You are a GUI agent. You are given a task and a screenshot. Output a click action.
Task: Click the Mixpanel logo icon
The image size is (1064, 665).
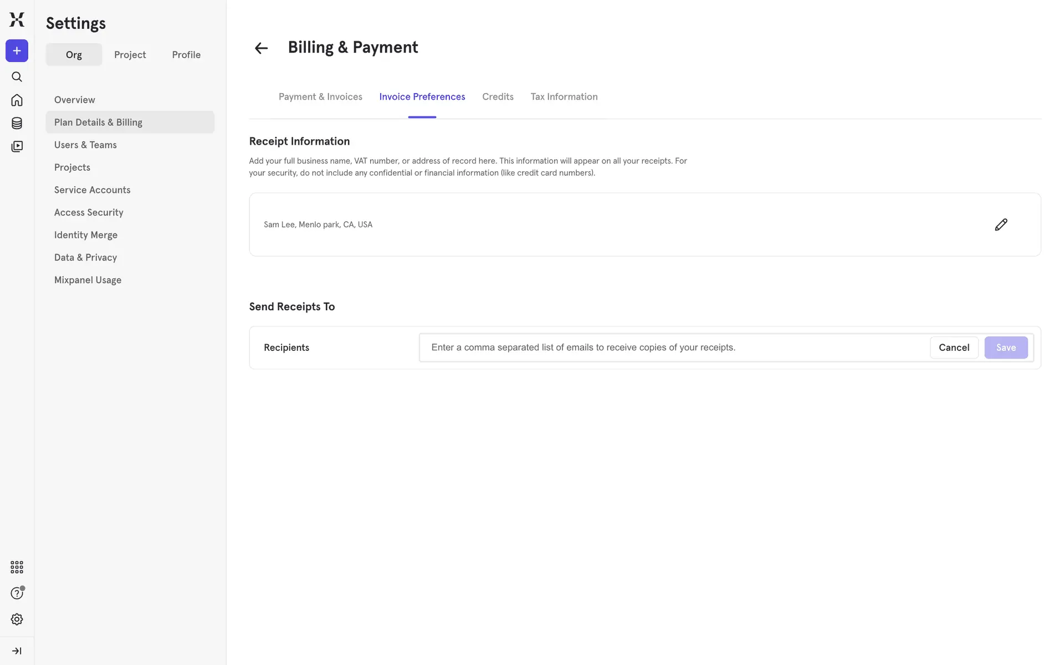[x=17, y=19]
